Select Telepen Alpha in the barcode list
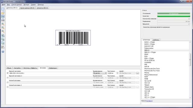Viewport: 193px width, 108px height. click(x=149, y=87)
